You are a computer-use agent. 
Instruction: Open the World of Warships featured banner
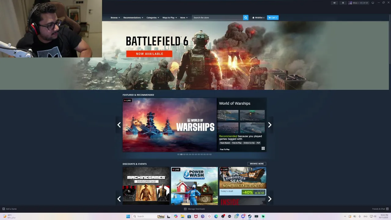[170, 125]
